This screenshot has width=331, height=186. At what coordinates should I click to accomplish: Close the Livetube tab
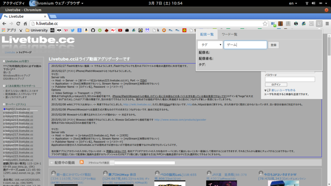coord(45,17)
